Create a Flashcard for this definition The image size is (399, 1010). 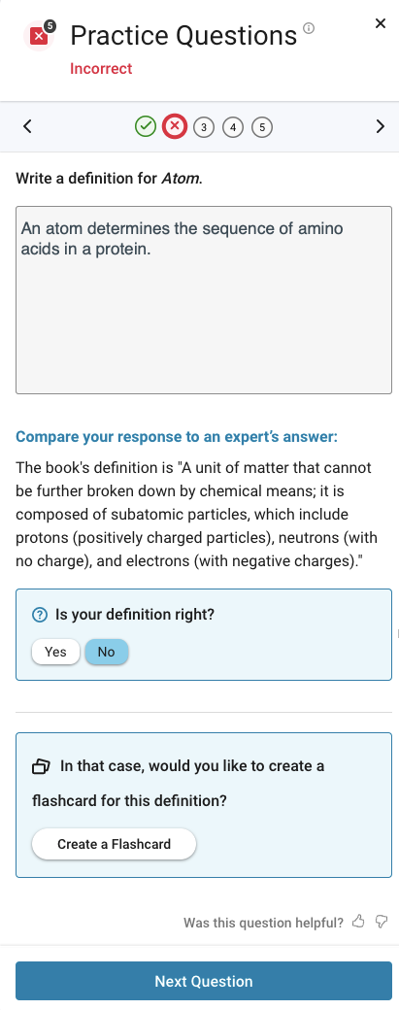click(x=114, y=844)
